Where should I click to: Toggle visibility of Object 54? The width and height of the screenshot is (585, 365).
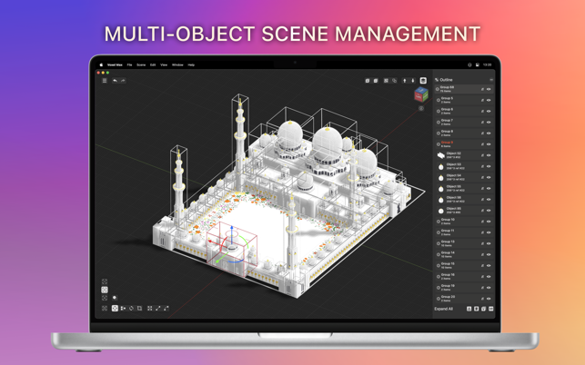[489, 177]
